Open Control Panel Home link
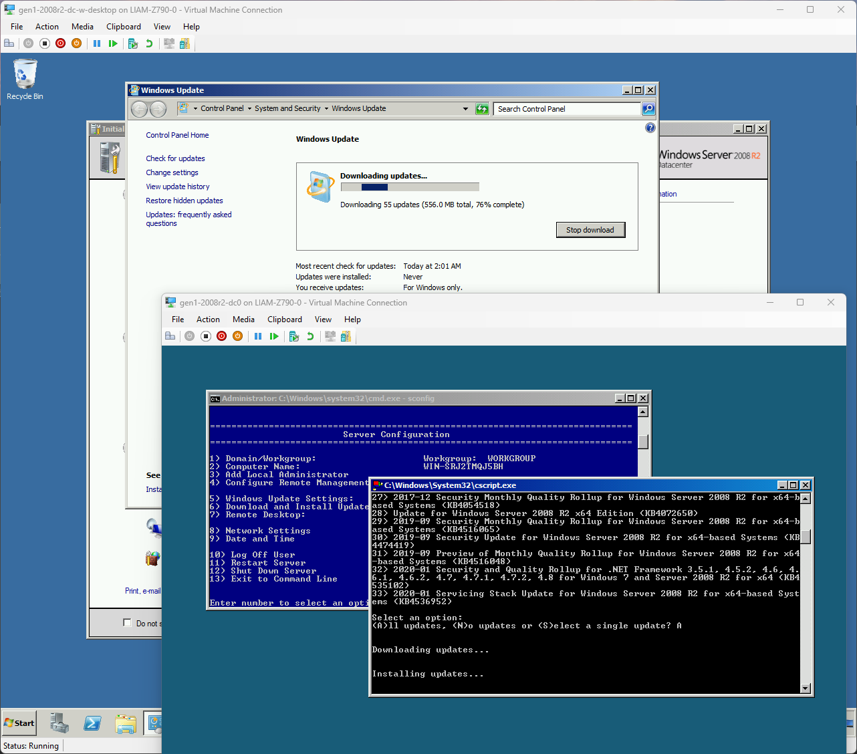This screenshot has height=754, width=857. pyautogui.click(x=177, y=135)
